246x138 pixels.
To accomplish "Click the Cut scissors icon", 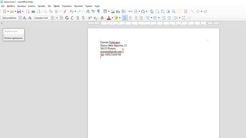I will [45, 11].
